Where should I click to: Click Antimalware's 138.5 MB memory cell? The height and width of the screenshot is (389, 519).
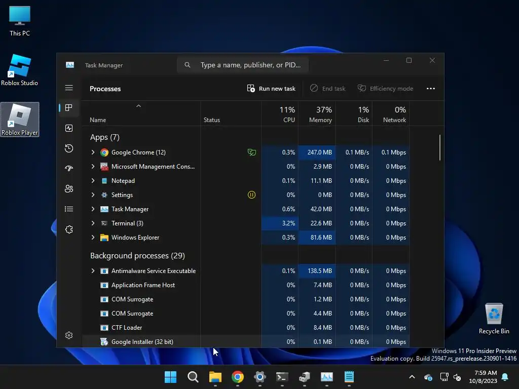point(317,271)
